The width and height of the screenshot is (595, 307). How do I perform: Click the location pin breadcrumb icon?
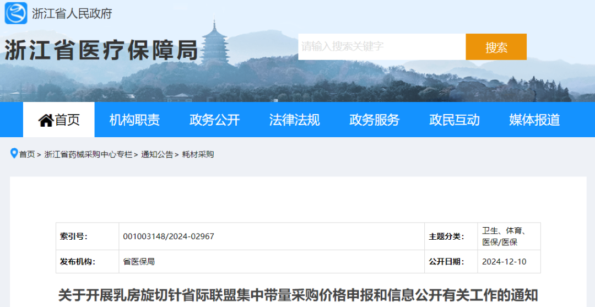click(x=14, y=154)
